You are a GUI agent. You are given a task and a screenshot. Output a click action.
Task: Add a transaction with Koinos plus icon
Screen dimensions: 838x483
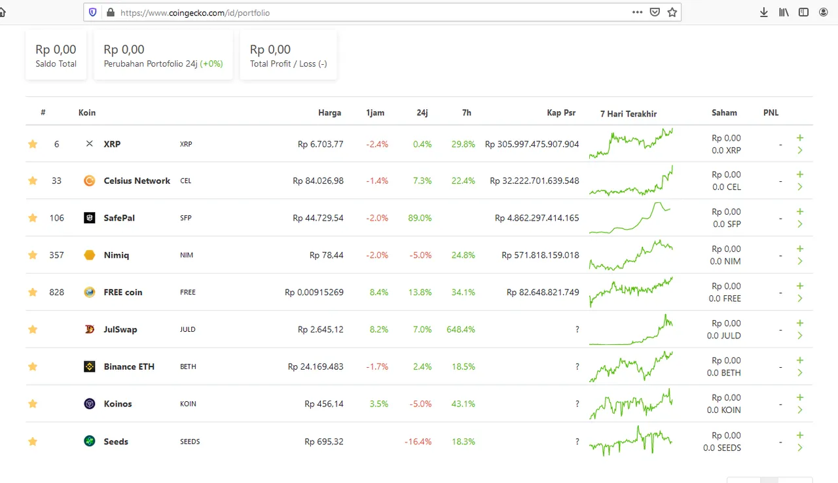[800, 397]
